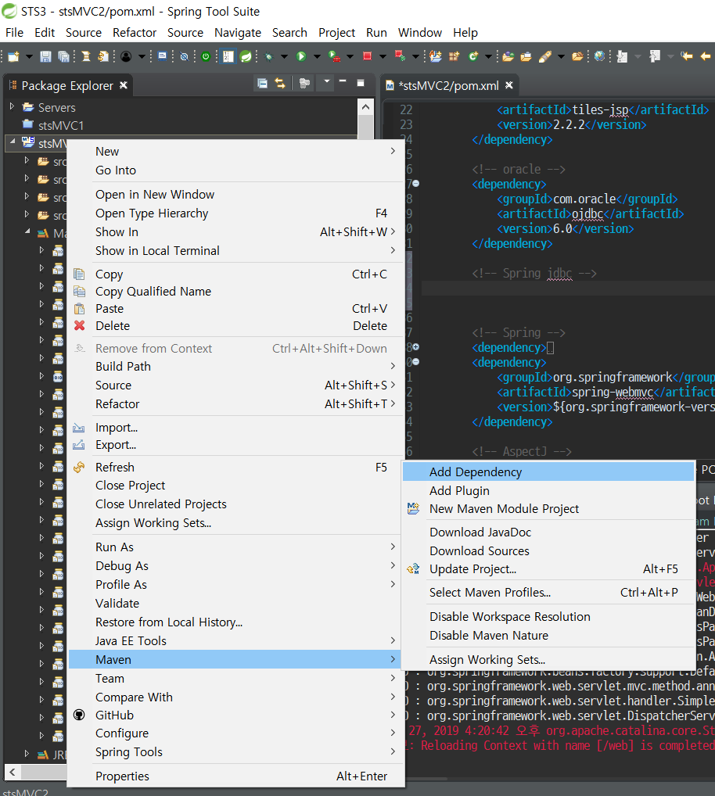
Task: Collapse the stsMVC2 project tree node
Action: point(13,142)
